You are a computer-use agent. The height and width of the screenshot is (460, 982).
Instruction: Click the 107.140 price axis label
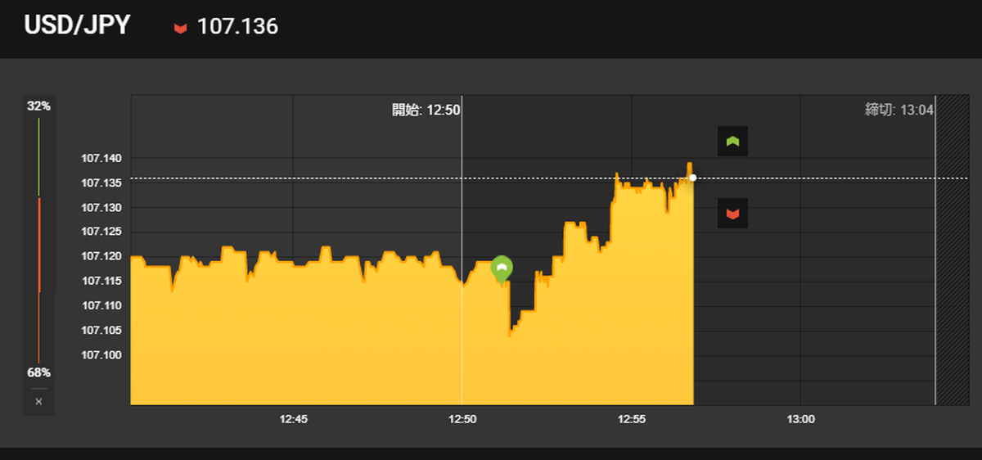(x=101, y=158)
